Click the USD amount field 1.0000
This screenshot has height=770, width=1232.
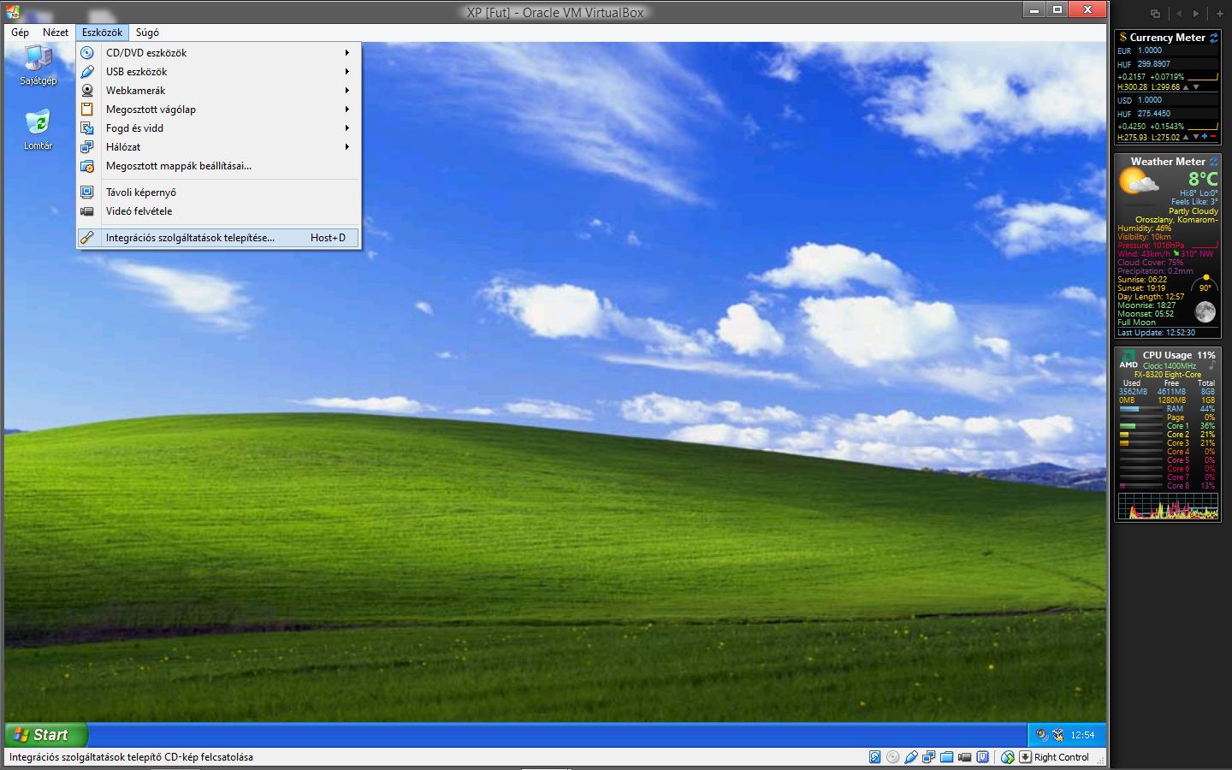(x=1177, y=100)
